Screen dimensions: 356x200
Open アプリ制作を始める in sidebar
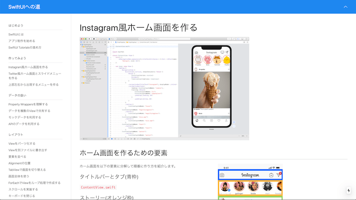22,41
